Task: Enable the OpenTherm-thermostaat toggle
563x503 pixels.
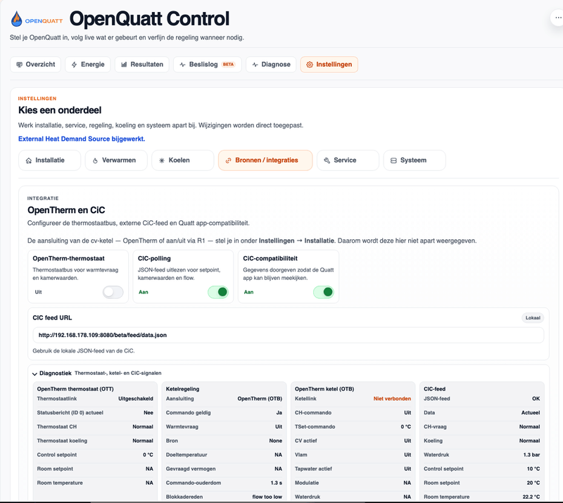Action: point(113,292)
